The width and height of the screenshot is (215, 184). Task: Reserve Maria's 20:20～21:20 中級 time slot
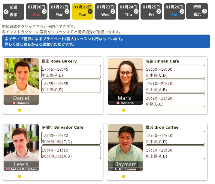point(175,101)
